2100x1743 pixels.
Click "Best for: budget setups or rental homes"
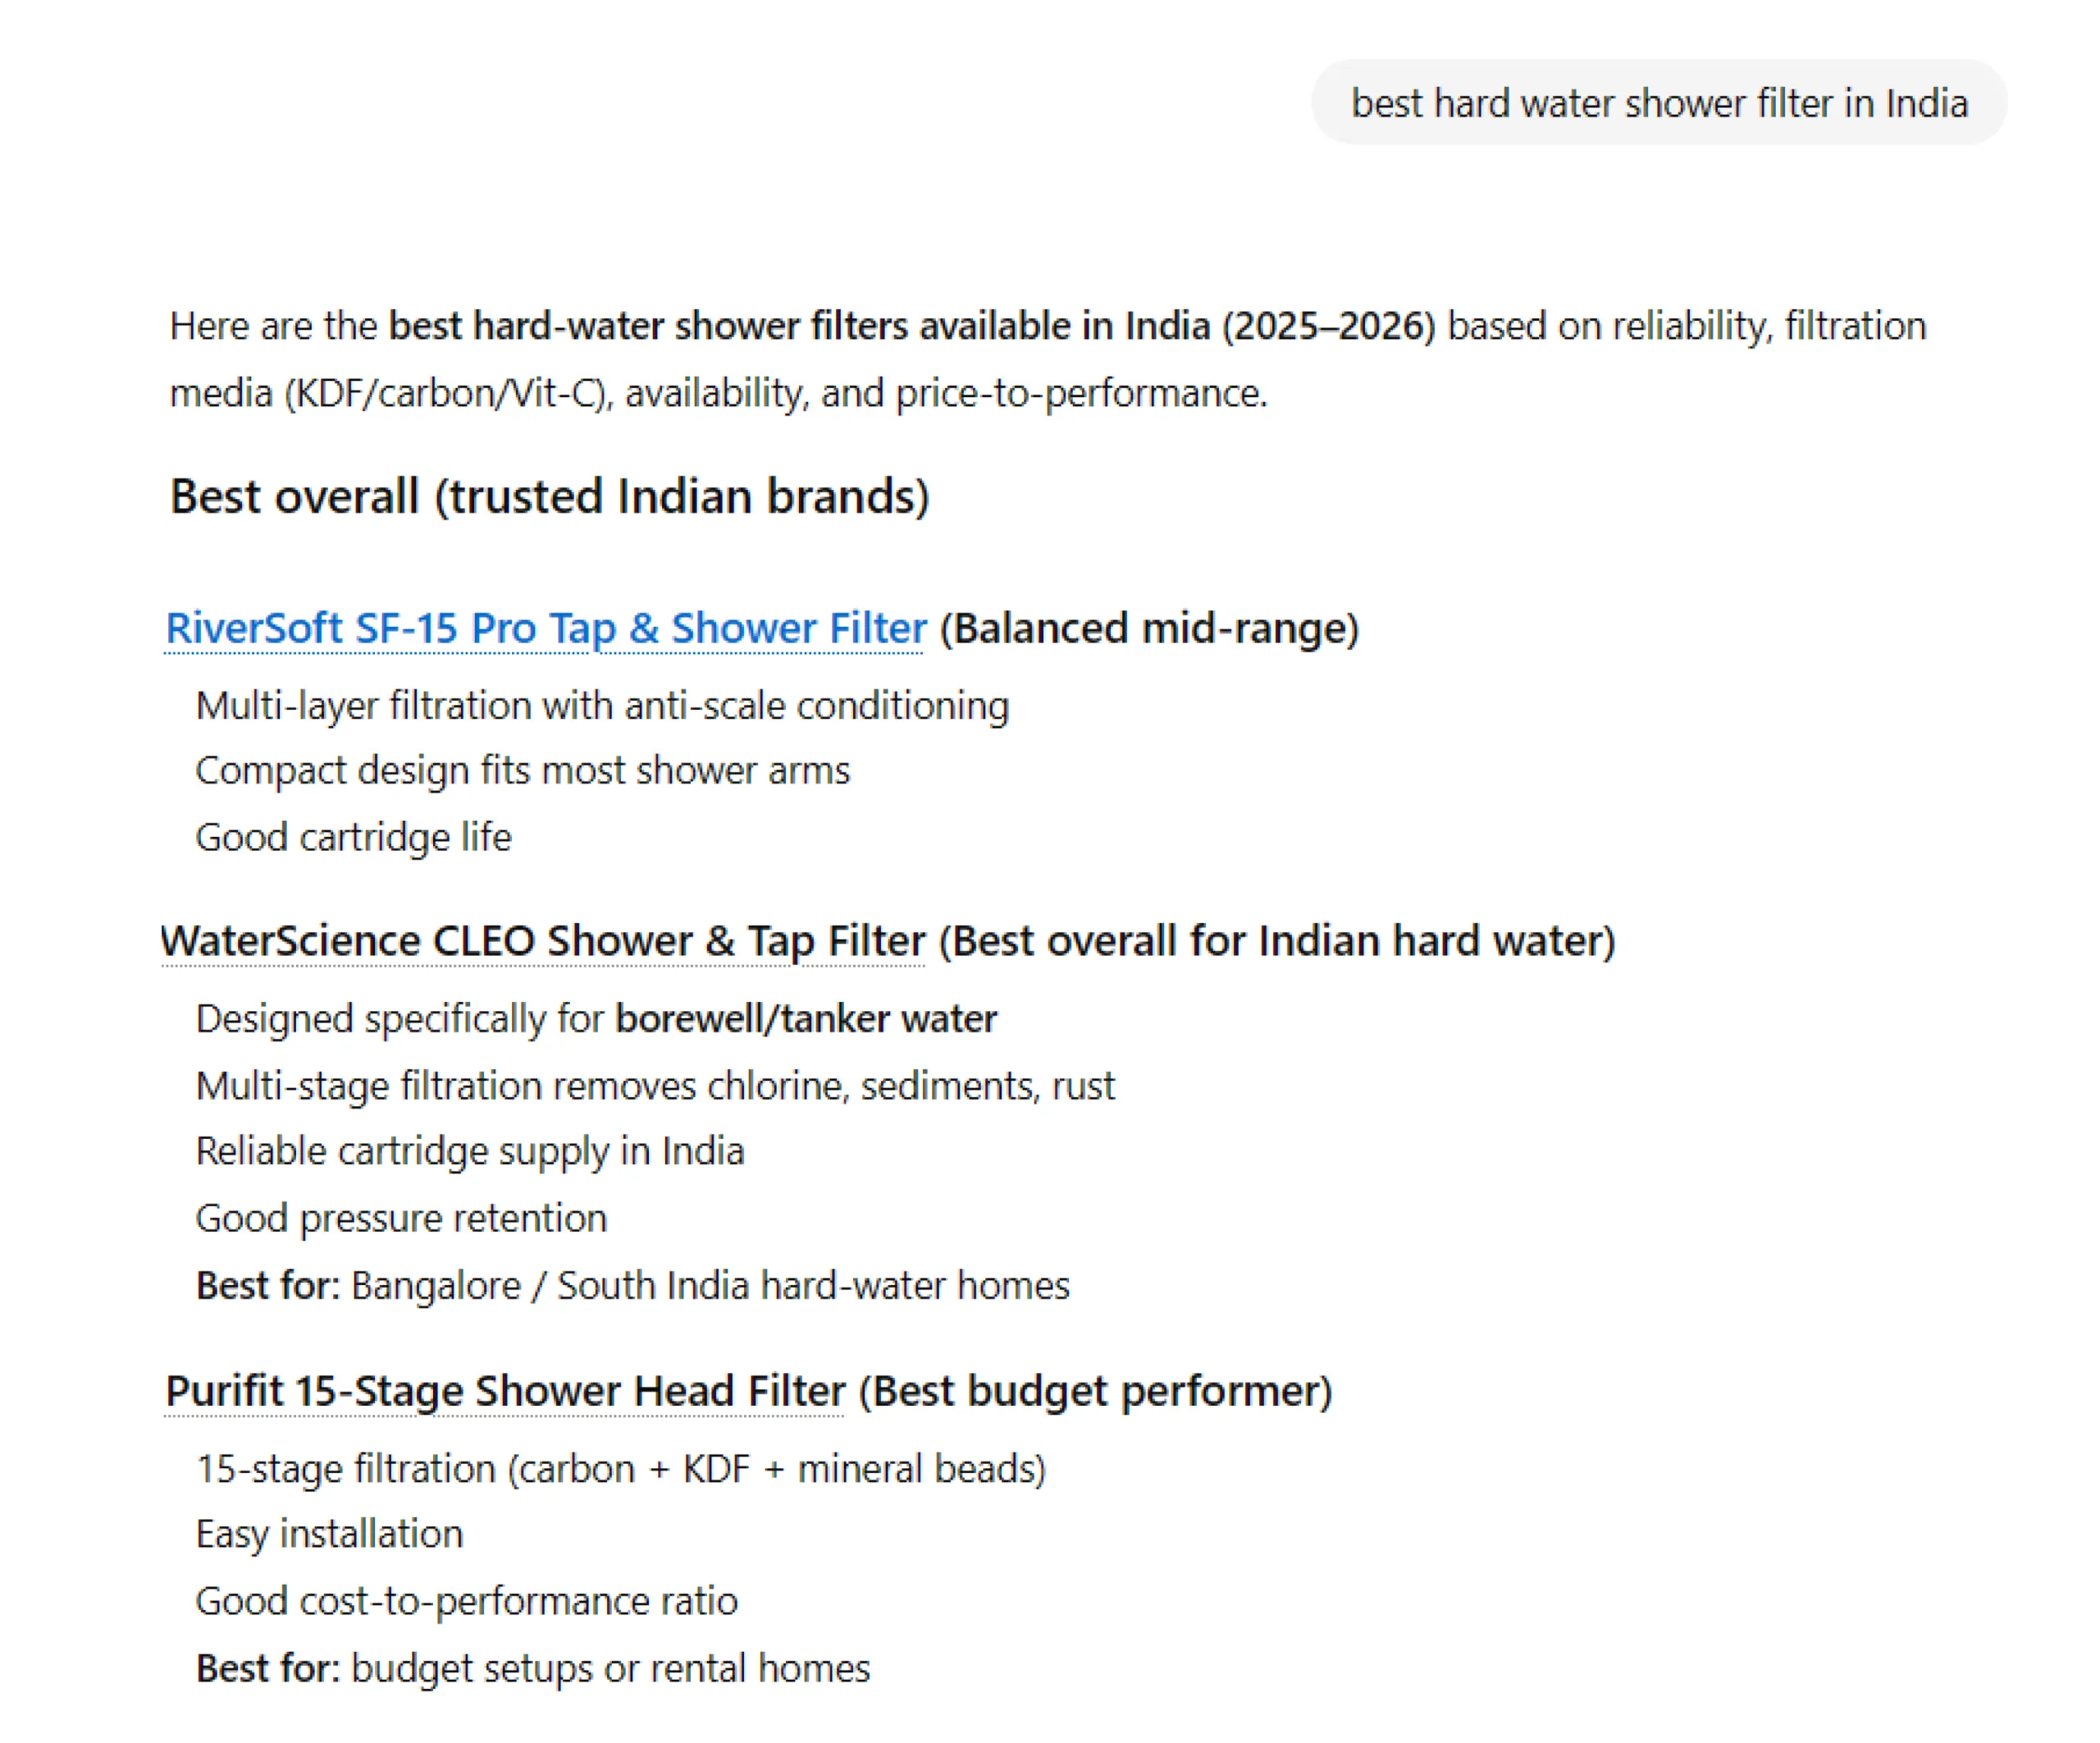pos(533,1668)
